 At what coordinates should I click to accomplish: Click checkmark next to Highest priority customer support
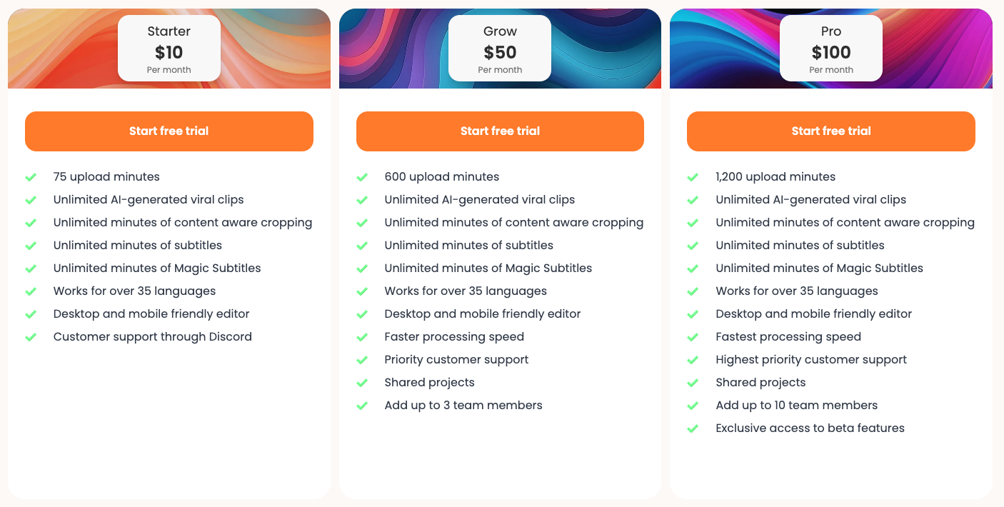coord(693,360)
